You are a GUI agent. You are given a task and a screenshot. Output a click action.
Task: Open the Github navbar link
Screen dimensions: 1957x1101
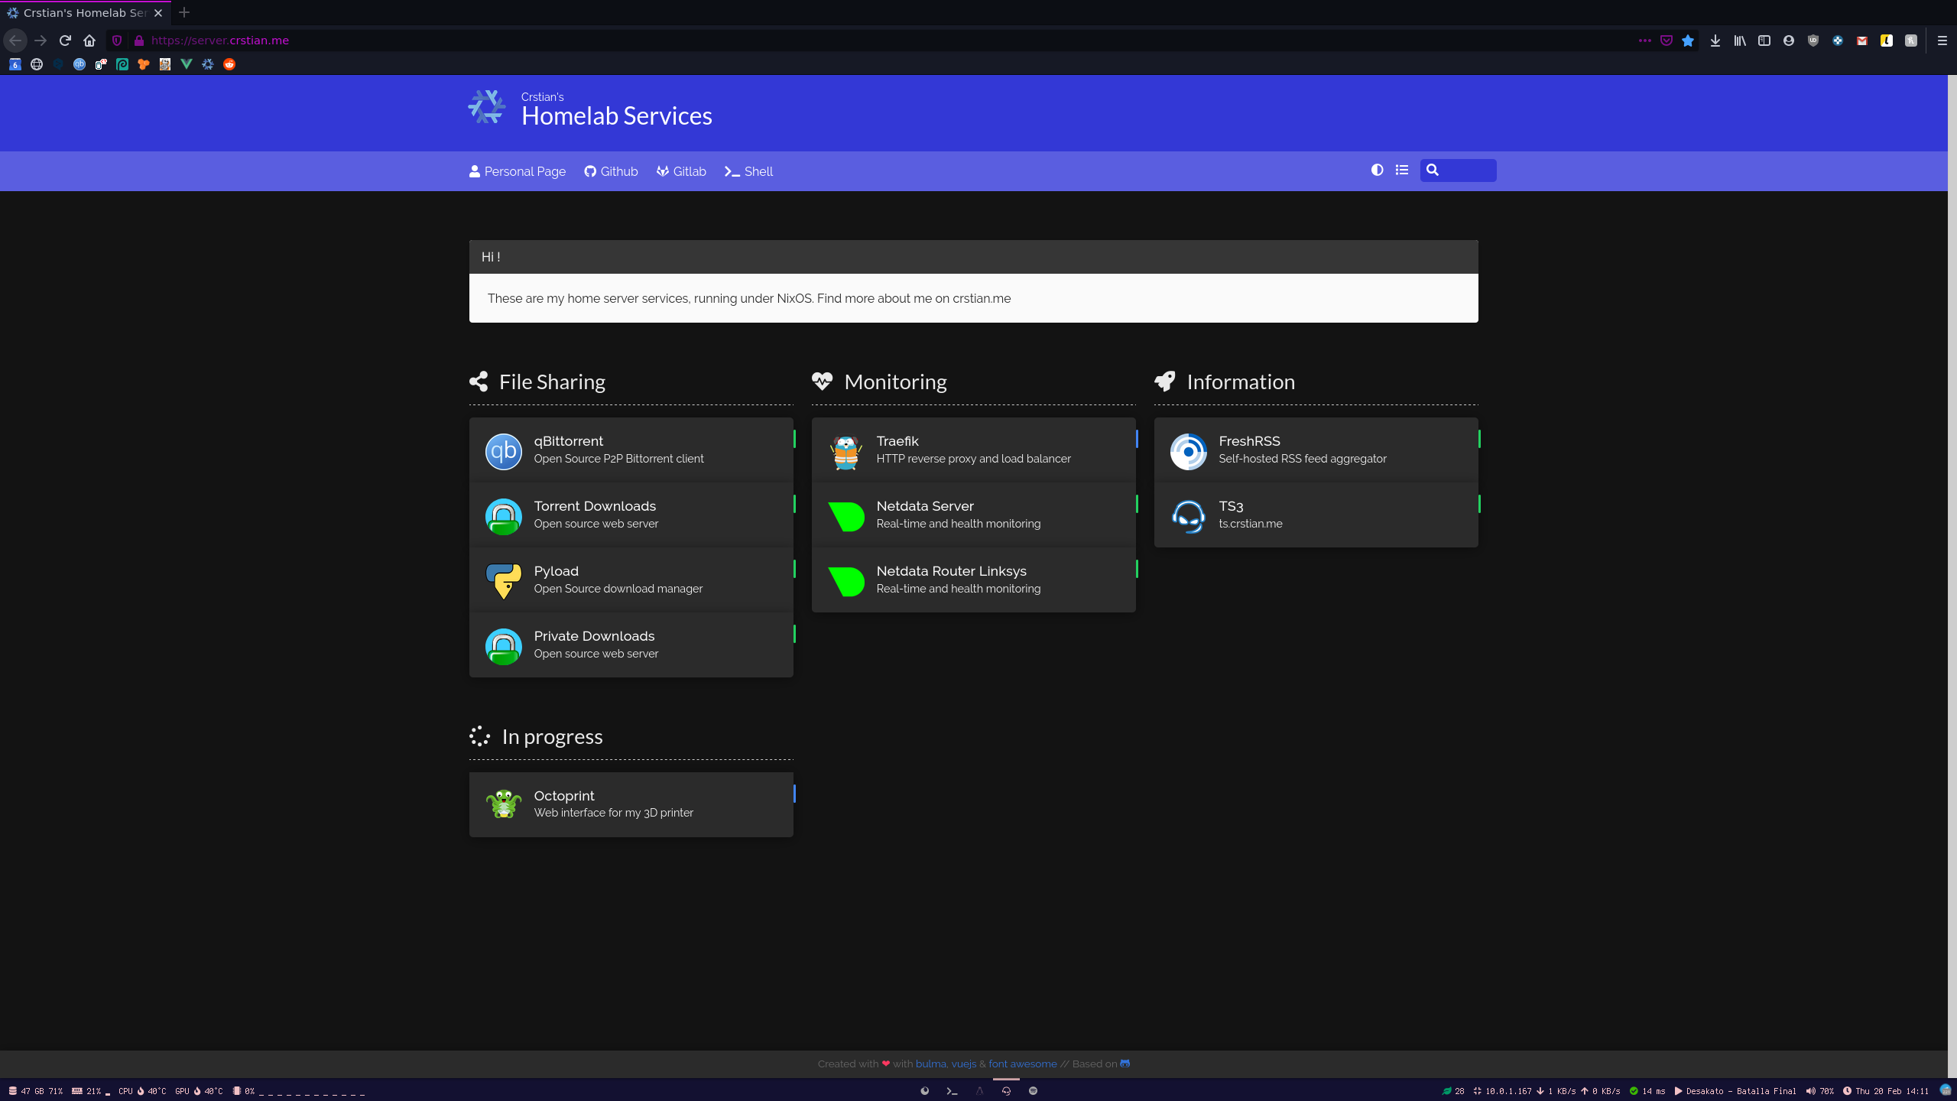(x=611, y=171)
